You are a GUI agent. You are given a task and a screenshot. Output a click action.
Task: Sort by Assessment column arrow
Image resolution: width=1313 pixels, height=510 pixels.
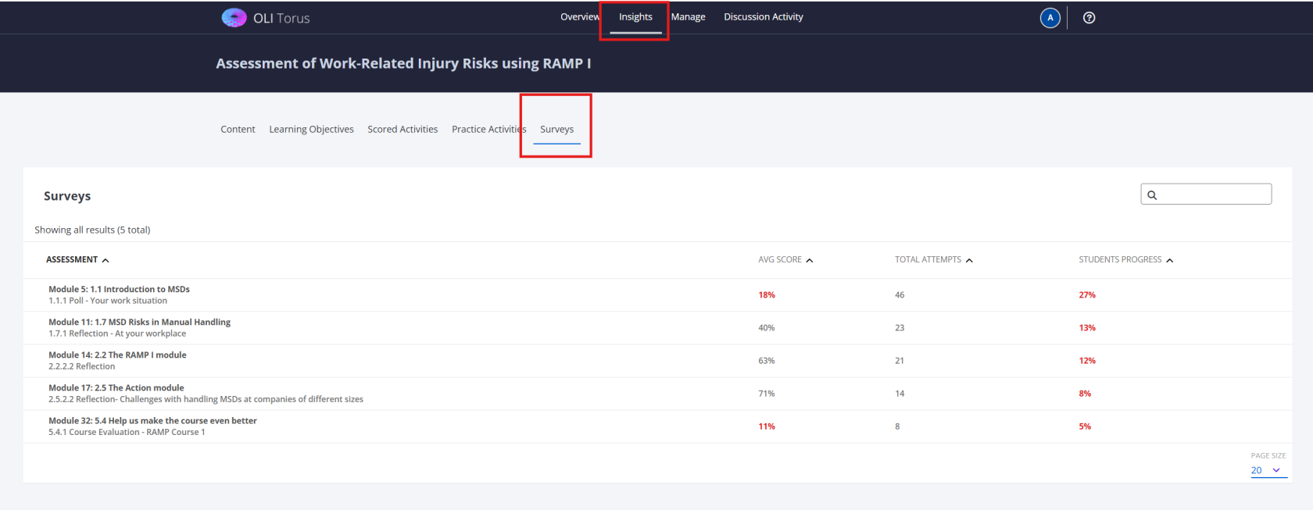coord(106,260)
